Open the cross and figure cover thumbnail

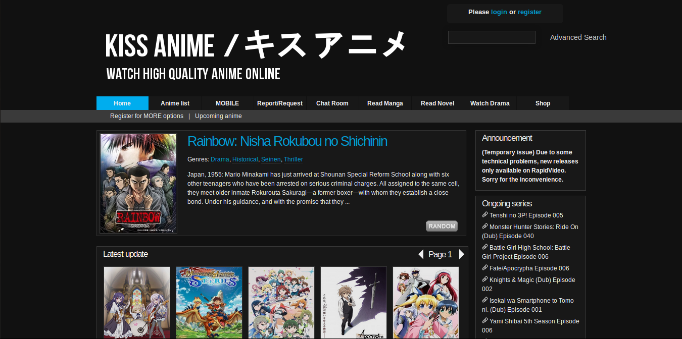coord(354,303)
